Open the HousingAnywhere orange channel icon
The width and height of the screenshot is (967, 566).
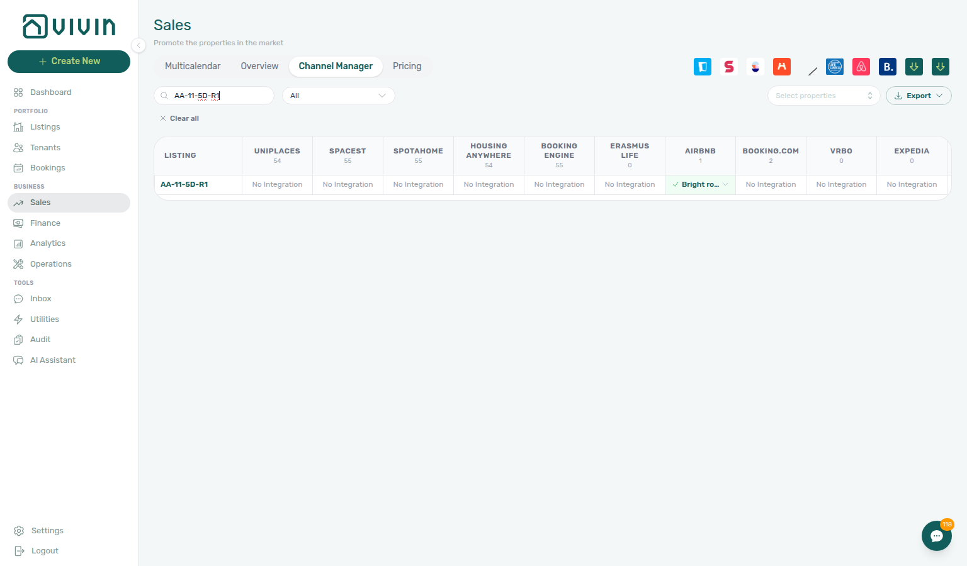[782, 67]
